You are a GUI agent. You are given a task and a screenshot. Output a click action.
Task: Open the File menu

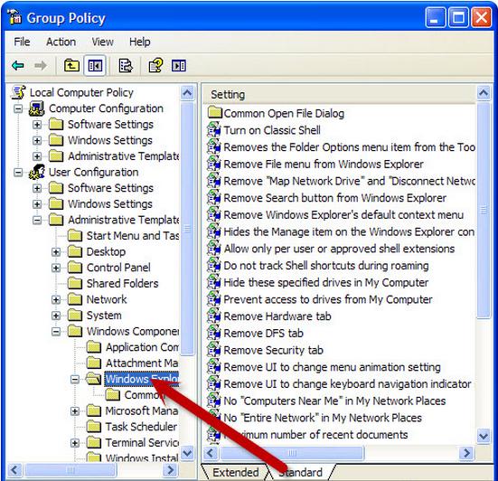pyautogui.click(x=22, y=42)
